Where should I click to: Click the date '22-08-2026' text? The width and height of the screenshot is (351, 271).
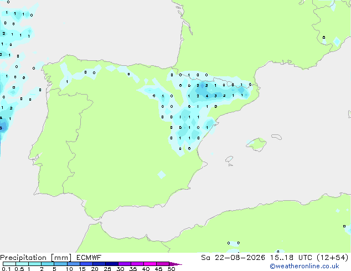pyautogui.click(x=240, y=258)
